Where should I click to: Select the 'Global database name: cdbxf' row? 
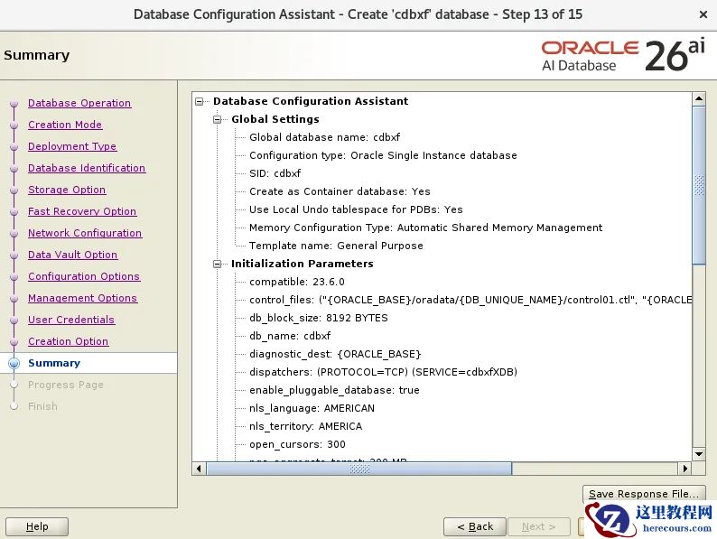coord(325,137)
